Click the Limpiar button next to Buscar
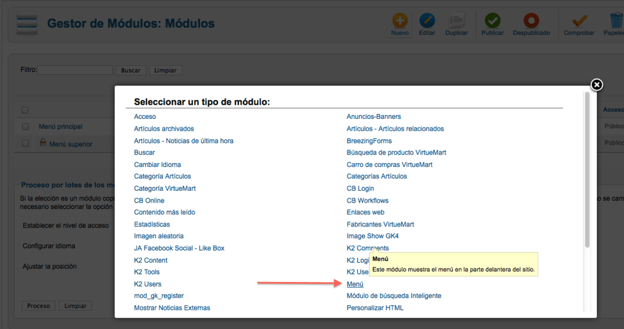The width and height of the screenshot is (624, 329). (165, 70)
